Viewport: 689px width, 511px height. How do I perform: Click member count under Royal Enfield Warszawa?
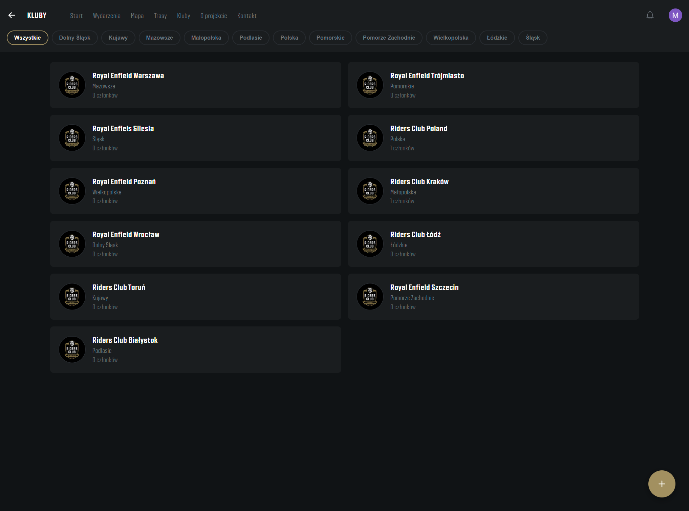[x=105, y=95]
